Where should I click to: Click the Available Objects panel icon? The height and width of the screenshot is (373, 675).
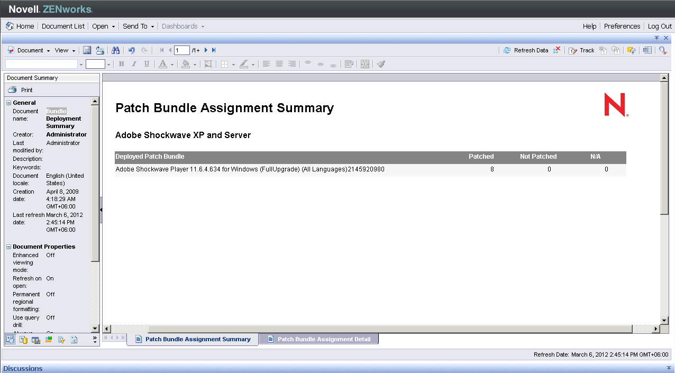click(x=49, y=340)
